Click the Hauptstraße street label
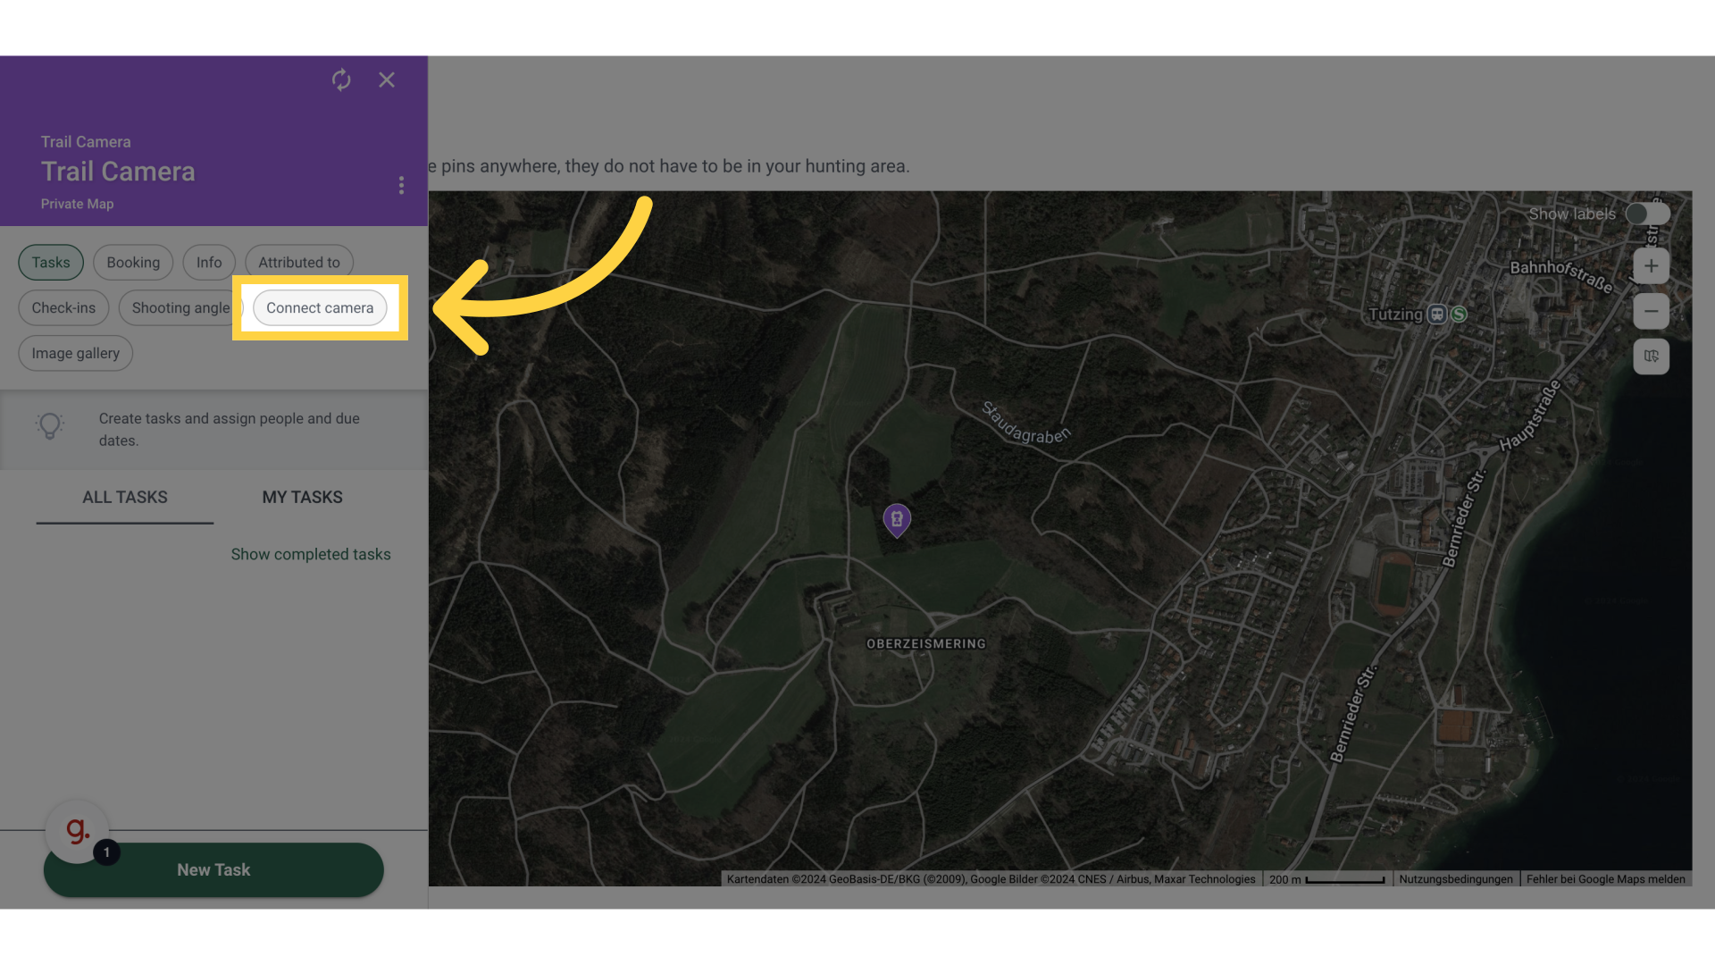This screenshot has height=965, width=1715. (1531, 415)
